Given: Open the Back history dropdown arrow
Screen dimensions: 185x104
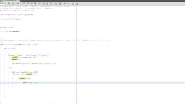Looking at the screenshot, I should pos(15,3).
